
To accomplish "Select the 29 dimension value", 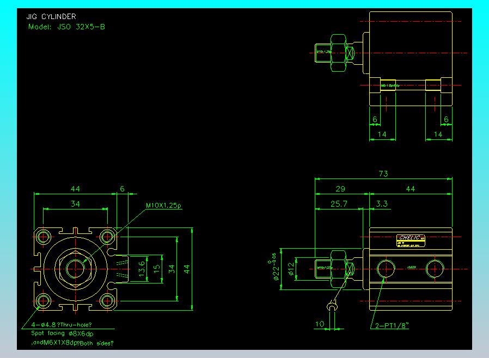I will point(340,189).
